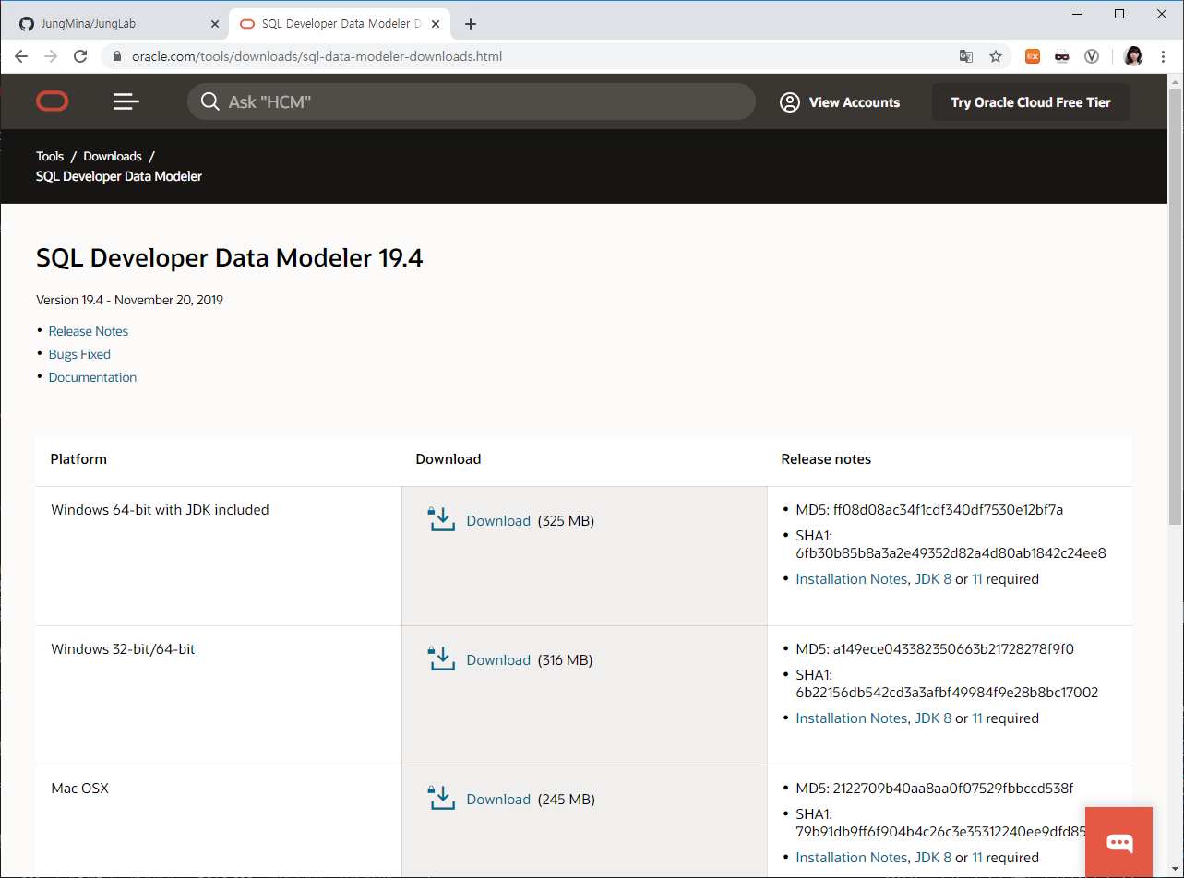Open Installation Notes for Windows 64-bit with JDK
1184x878 pixels.
pos(851,579)
